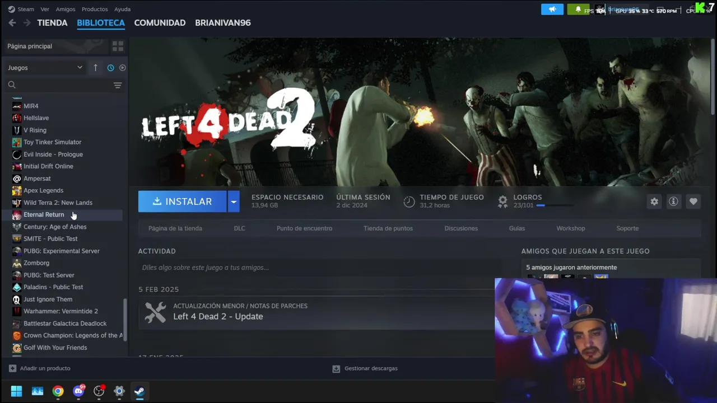Switch library to grid collections view
Viewport: 717px width, 403px height.
118,46
